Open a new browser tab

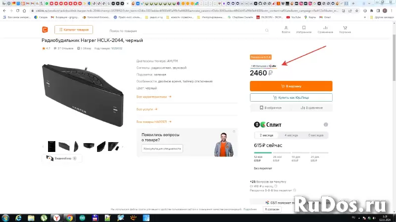click(353, 3)
